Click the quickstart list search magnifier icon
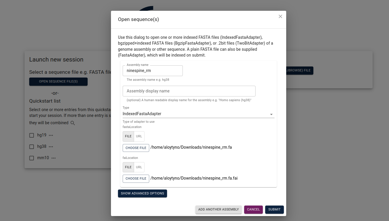 (73, 123)
